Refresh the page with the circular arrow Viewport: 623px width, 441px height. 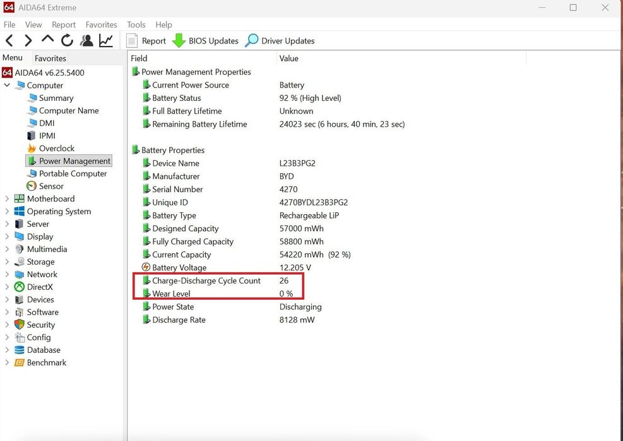click(67, 40)
